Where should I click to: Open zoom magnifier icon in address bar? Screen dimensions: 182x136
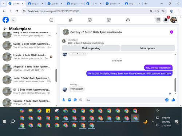click(x=151, y=11)
